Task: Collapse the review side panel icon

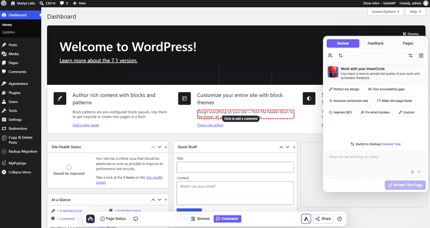Action: click(x=421, y=55)
